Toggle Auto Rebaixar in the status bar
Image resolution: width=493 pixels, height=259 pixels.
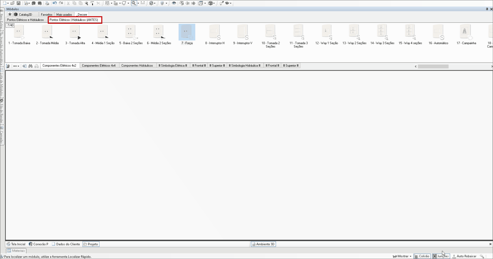coord(464,256)
